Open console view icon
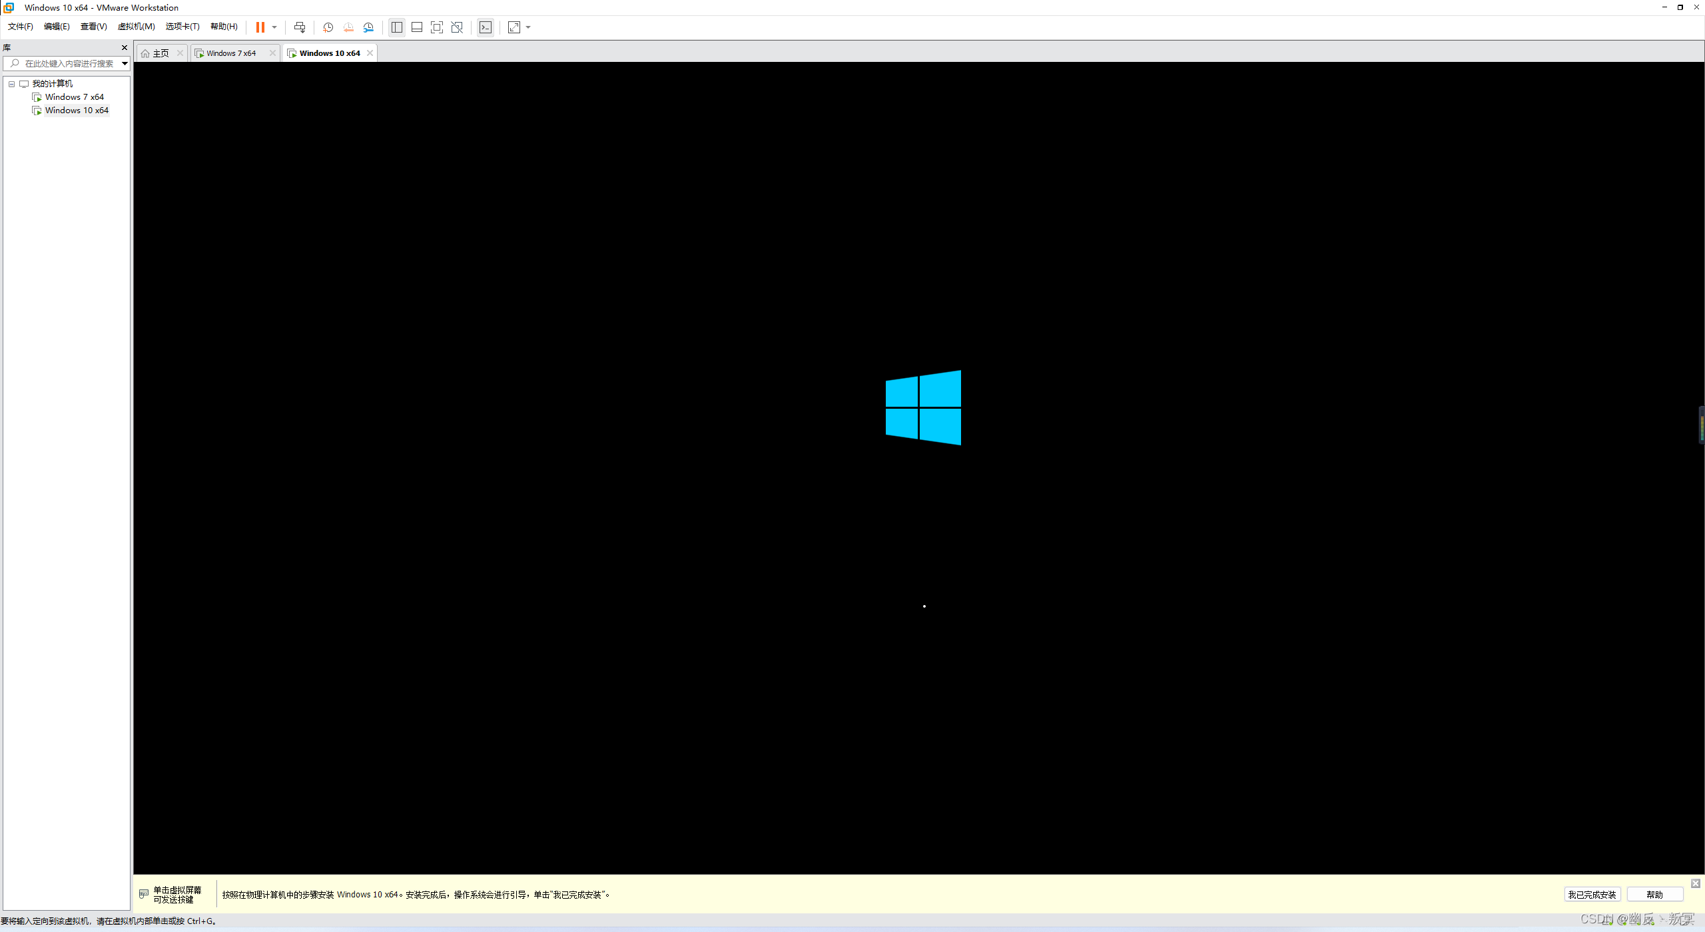1705x932 pixels. [x=486, y=27]
